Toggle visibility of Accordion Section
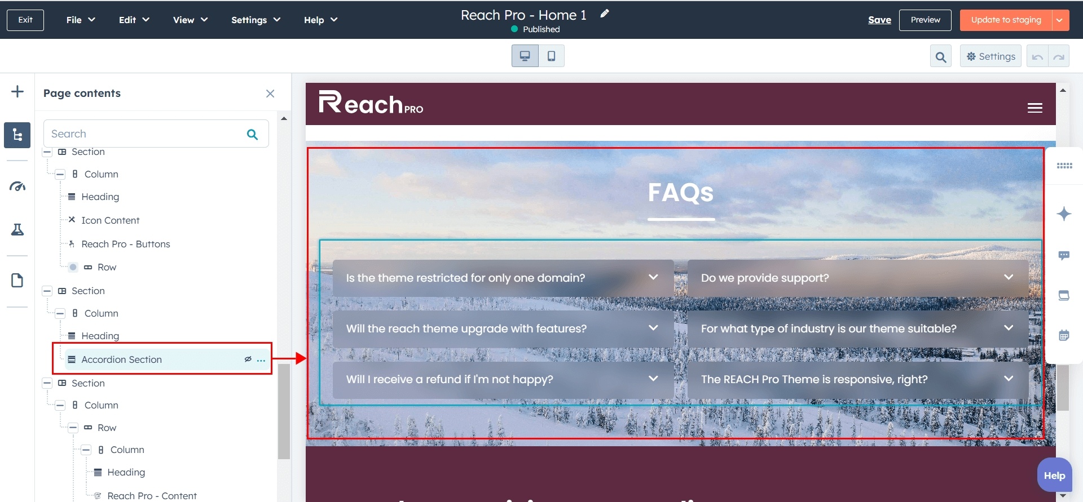 click(x=248, y=359)
